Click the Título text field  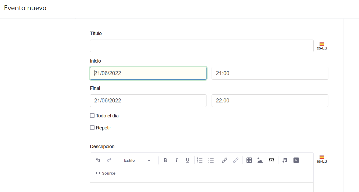[201, 46]
